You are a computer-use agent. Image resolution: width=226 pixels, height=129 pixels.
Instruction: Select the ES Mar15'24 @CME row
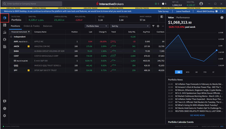click(x=87, y=61)
